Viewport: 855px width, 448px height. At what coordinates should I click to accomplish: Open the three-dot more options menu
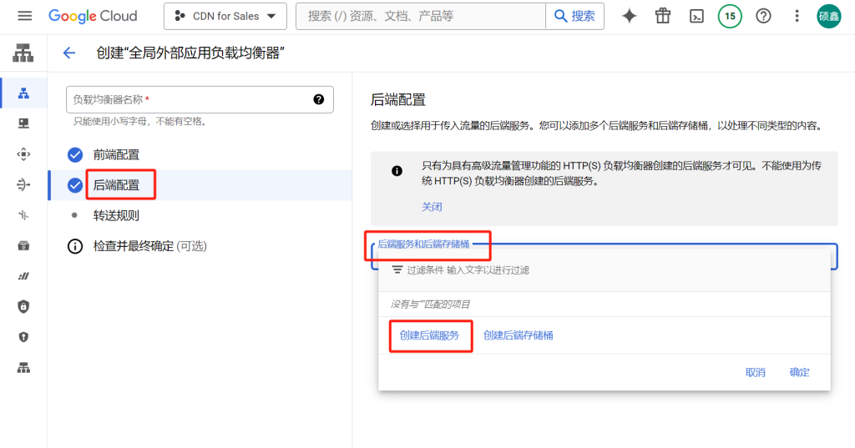click(797, 16)
